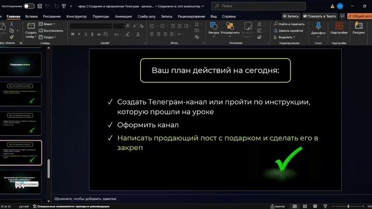This screenshot has width=372, height=209.
Task: Switch to slide sorter view icon
Action: pyautogui.click(x=305, y=207)
